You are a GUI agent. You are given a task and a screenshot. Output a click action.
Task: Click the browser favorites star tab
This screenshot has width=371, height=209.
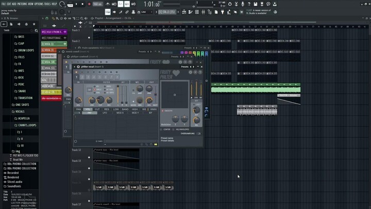tap(34, 24)
